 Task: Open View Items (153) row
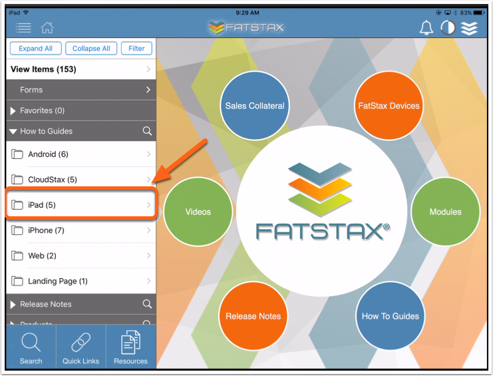(81, 69)
